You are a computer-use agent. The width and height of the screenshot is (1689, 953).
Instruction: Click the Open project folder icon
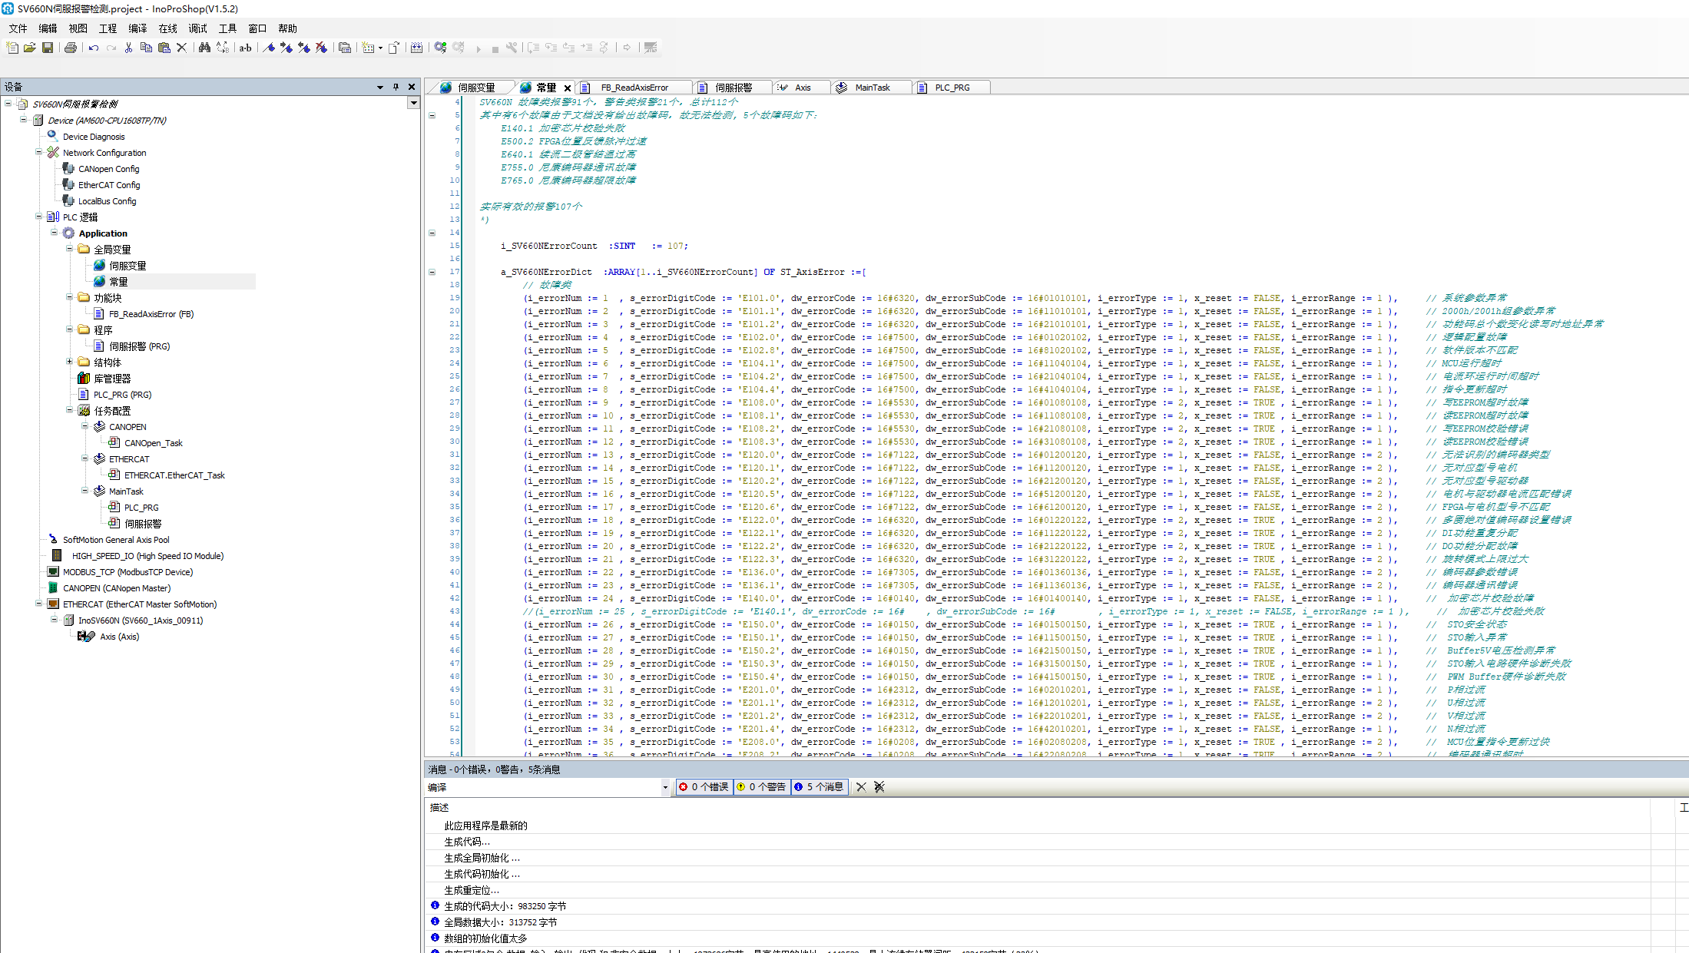point(30,48)
